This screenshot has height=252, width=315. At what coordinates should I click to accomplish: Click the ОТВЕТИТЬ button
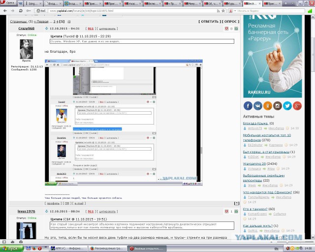[x=210, y=21]
